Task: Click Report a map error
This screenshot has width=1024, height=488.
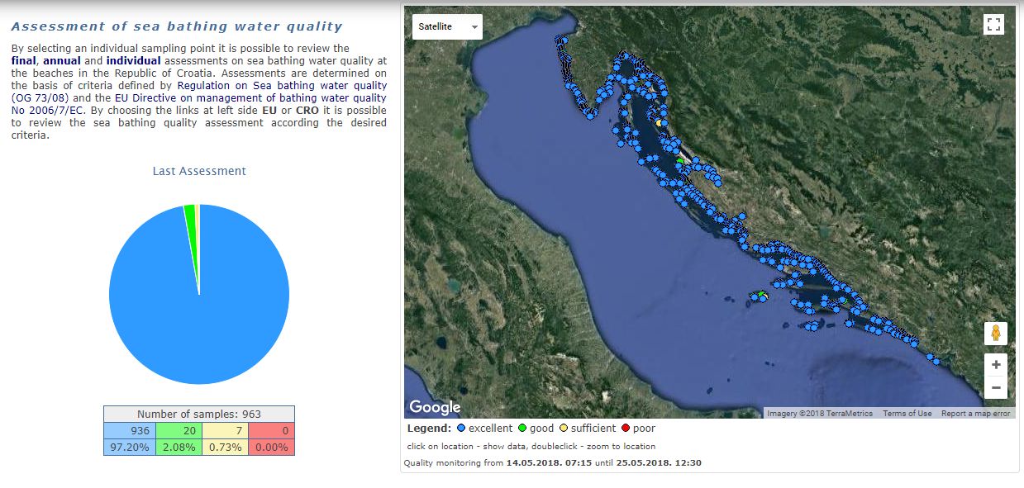Action: 975,414
